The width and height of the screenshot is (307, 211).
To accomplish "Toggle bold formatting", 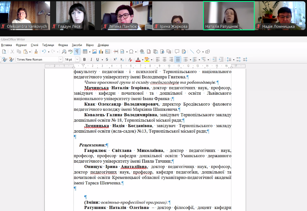I will [x=84, y=59].
